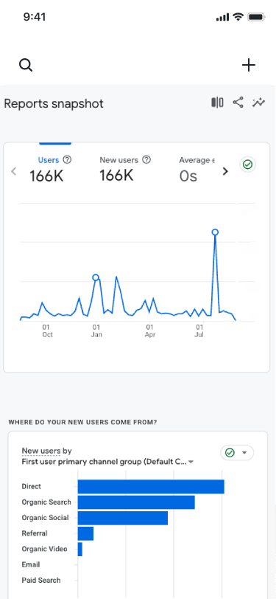
Task: Tap the plus add icon
Action: pos(249,65)
